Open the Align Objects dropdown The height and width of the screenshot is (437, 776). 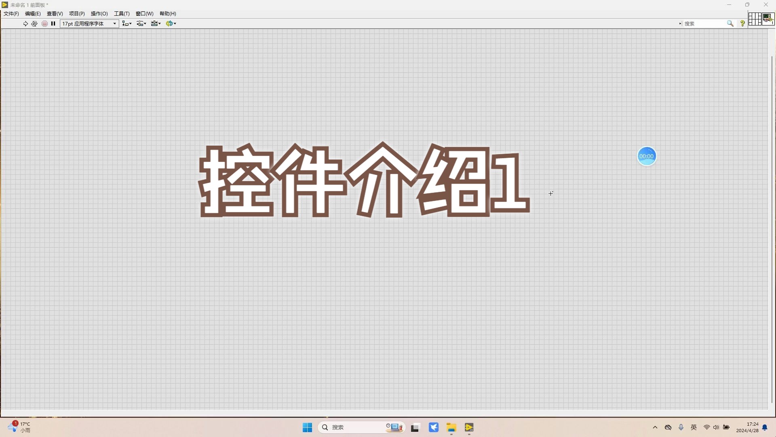pyautogui.click(x=127, y=23)
